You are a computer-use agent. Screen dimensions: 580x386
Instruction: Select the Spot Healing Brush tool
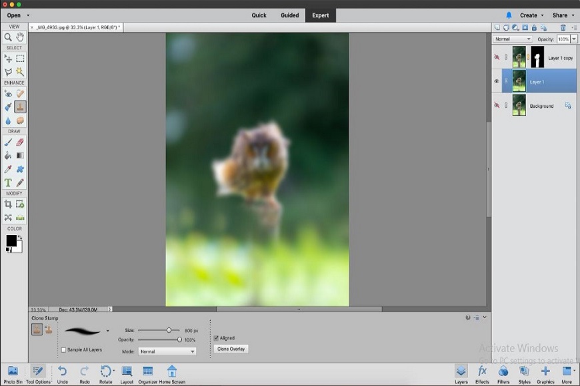(20, 93)
